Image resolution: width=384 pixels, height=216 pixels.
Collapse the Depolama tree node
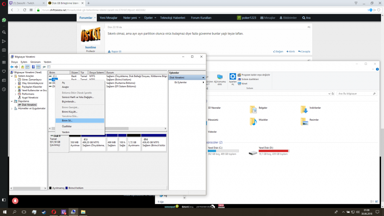pyautogui.click(x=12, y=101)
